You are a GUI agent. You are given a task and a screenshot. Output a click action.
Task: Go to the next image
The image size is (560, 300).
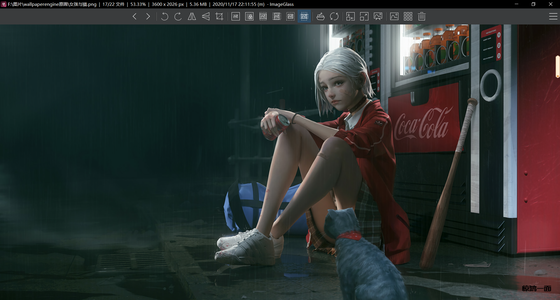pyautogui.click(x=148, y=17)
